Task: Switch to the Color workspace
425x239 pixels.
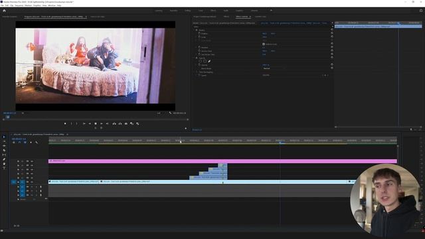Action: click(201, 11)
